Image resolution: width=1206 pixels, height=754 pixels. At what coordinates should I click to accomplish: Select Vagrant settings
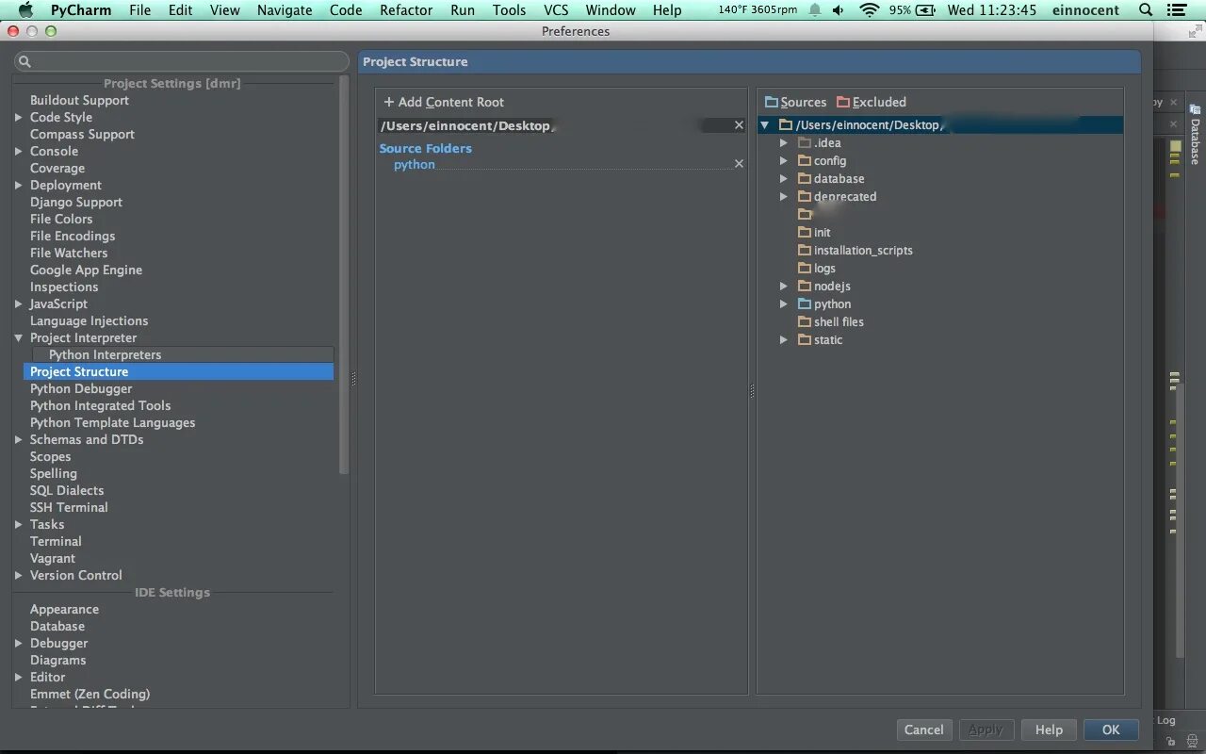53,558
